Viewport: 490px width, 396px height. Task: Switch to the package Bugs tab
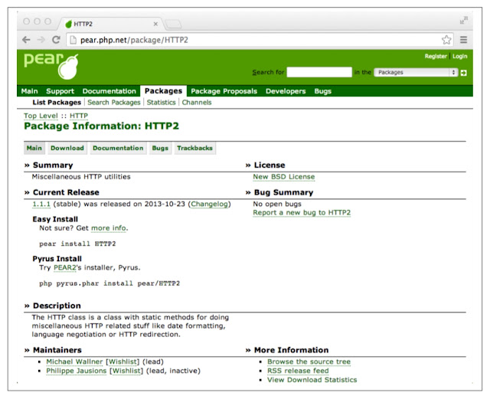click(x=160, y=148)
